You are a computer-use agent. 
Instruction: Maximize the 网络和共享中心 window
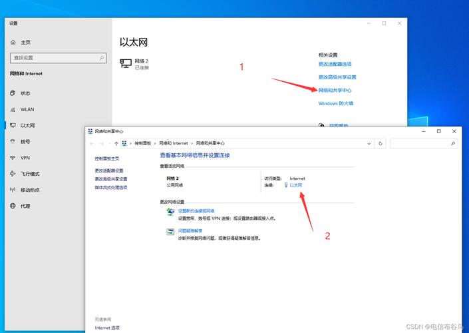point(439,131)
